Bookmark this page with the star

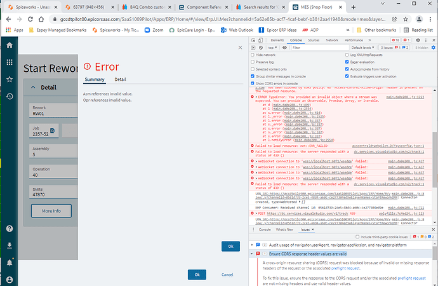pyautogui.click(x=406, y=19)
